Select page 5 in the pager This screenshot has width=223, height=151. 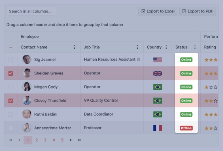62,140
